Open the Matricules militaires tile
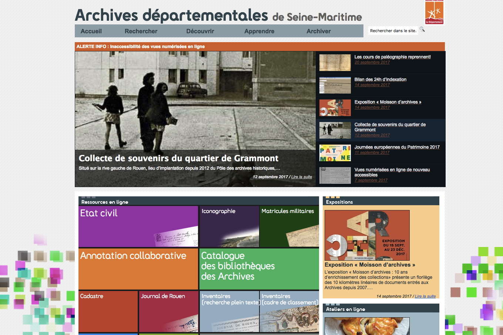The height and width of the screenshot is (335, 503). pos(289,226)
